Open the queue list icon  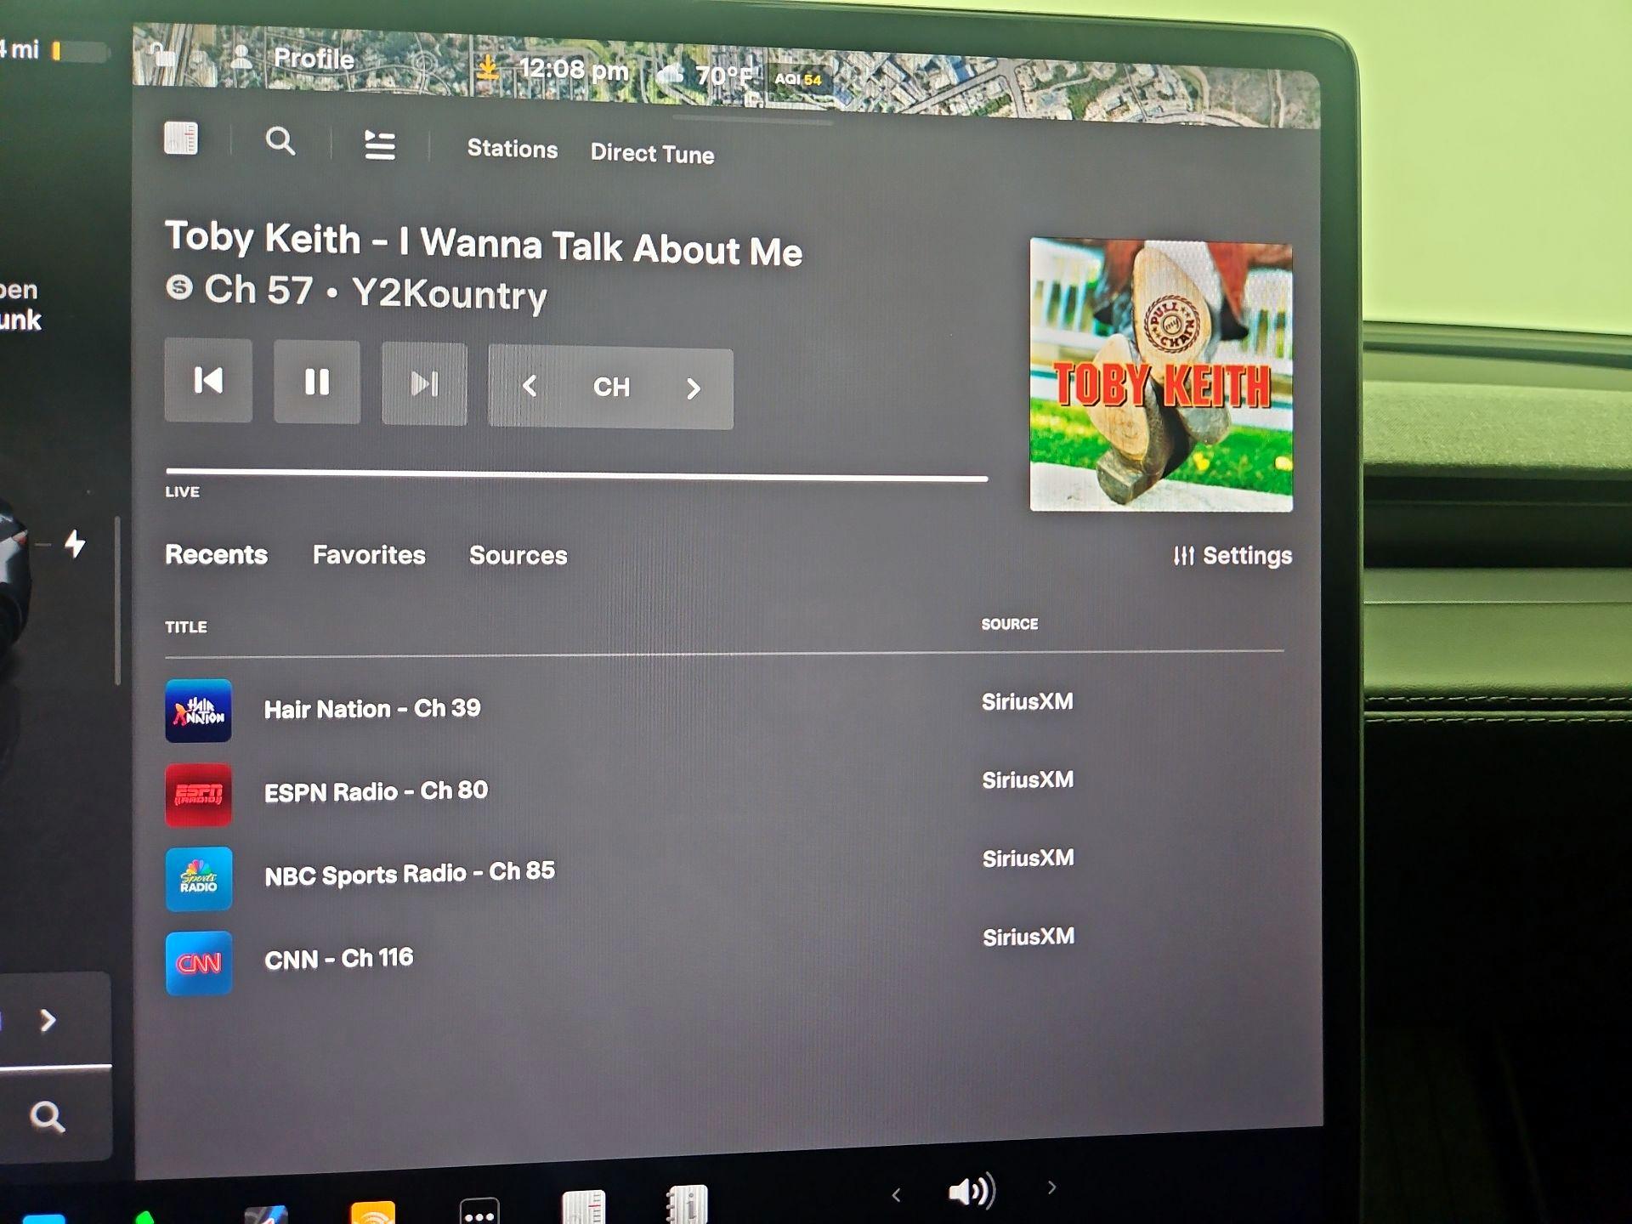click(x=379, y=145)
